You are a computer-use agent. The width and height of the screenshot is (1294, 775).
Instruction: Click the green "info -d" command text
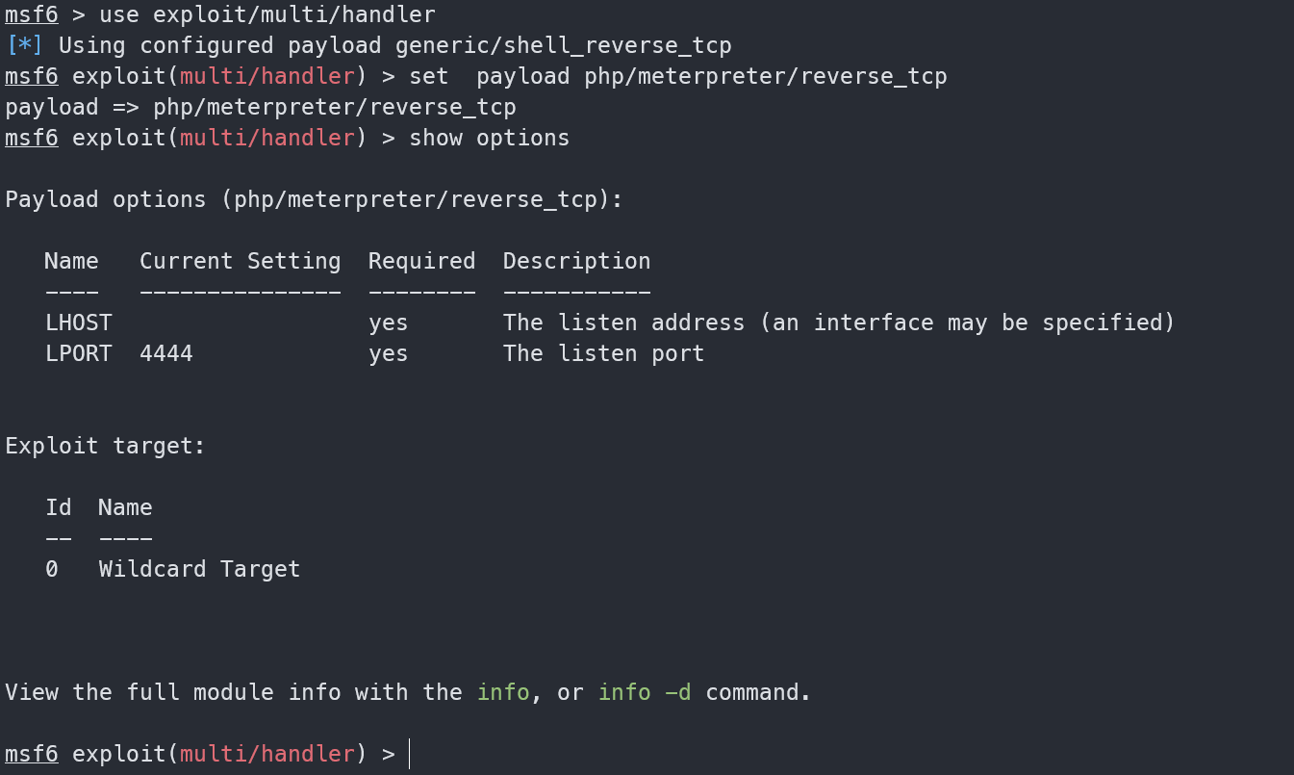coord(645,692)
